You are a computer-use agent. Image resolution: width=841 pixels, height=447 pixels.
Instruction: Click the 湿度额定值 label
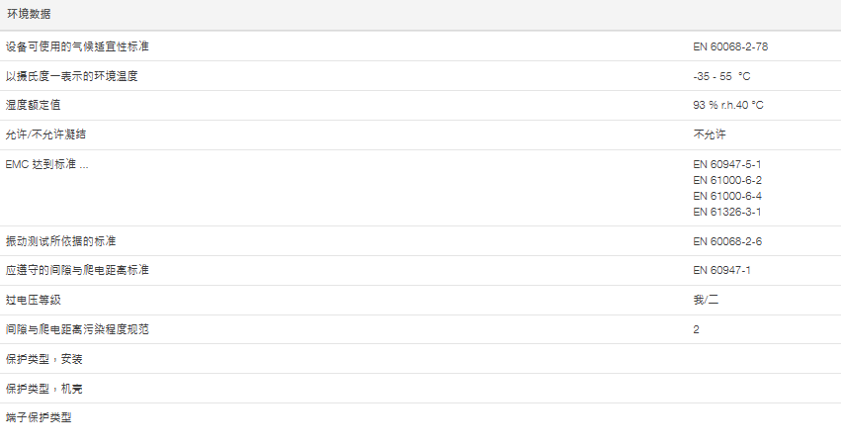[x=33, y=105]
